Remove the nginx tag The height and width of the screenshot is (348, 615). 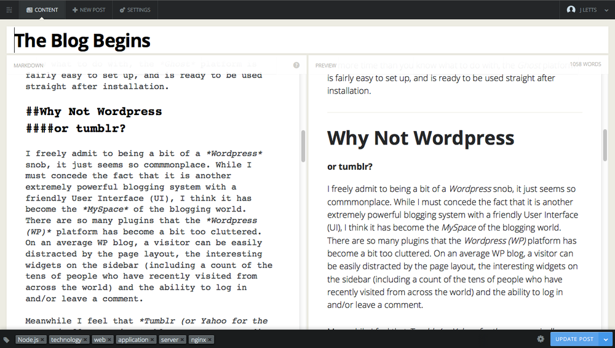210,340
